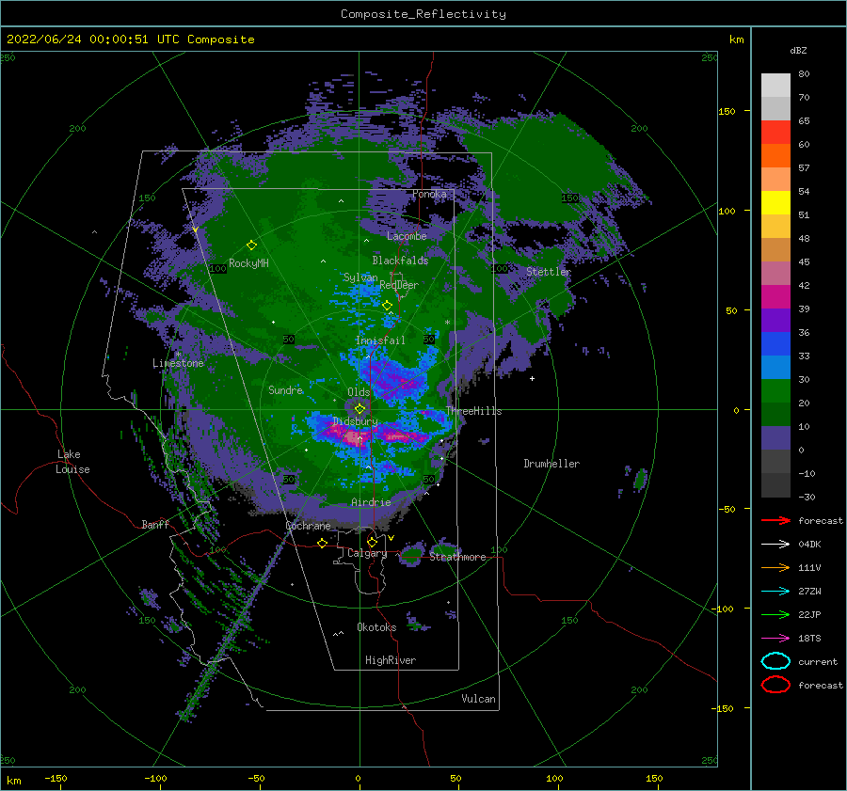This screenshot has width=847, height=791.
Task: Click the Stettler city label
Action: (549, 272)
